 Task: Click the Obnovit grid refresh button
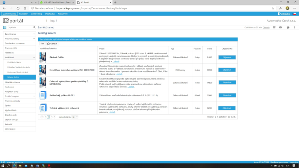point(52,44)
